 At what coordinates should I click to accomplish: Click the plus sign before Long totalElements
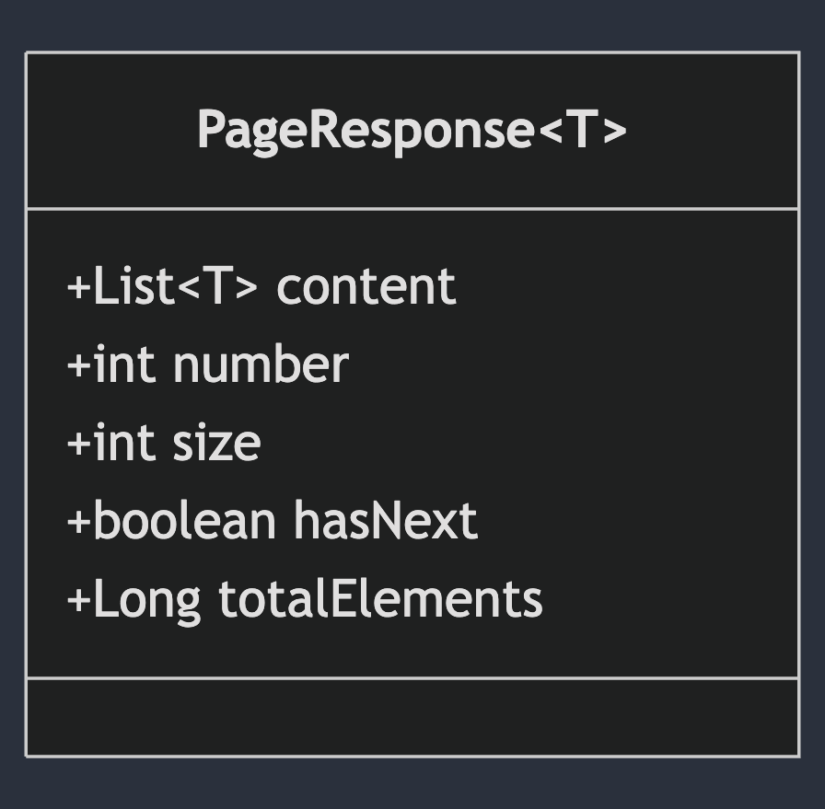coord(79,600)
